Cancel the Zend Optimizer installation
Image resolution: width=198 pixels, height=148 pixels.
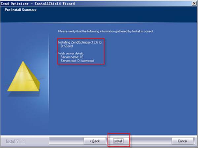182,141
